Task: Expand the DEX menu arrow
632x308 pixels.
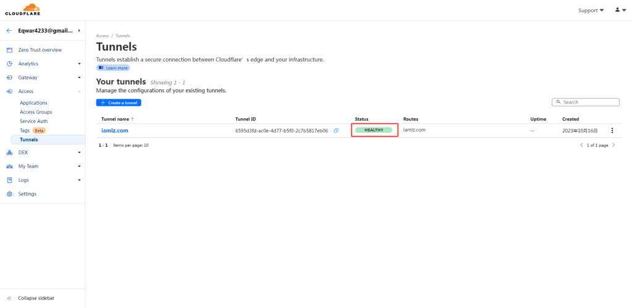Action: [x=80, y=152]
